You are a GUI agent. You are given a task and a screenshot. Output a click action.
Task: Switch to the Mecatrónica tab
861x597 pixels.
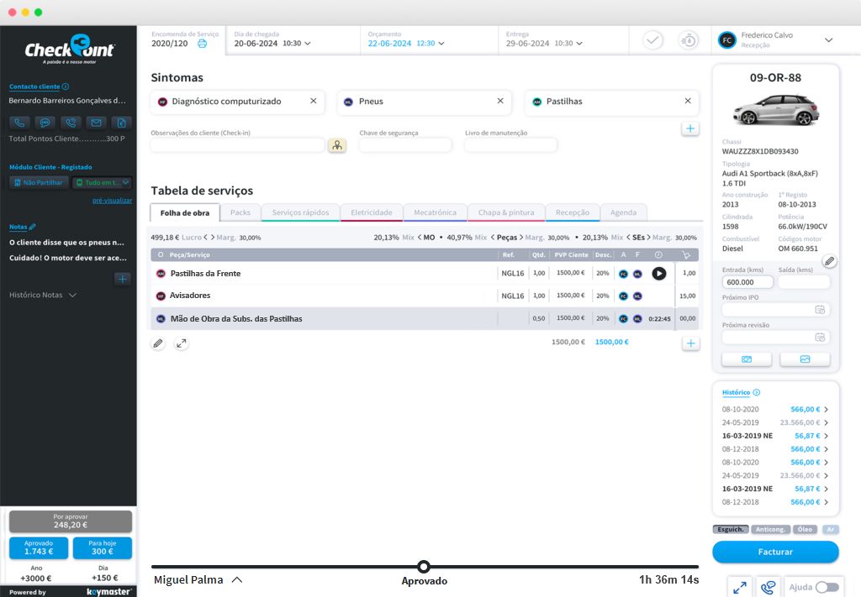click(x=435, y=213)
